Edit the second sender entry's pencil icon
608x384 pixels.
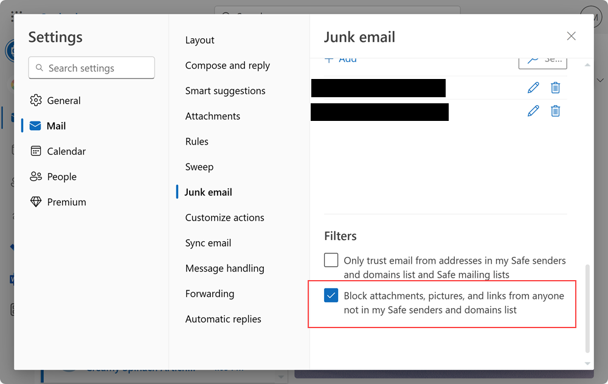tap(533, 111)
